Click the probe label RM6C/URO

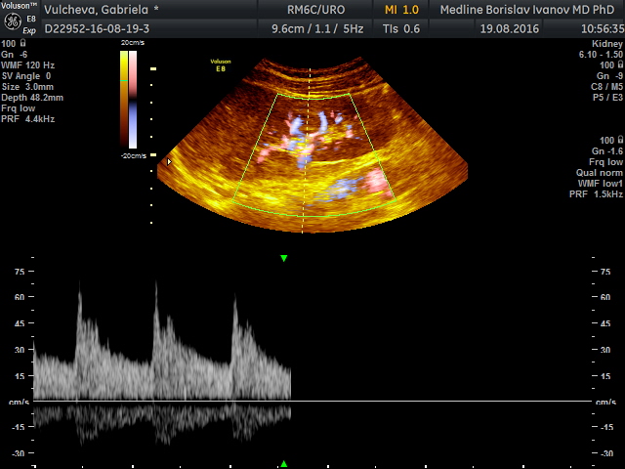316,10
